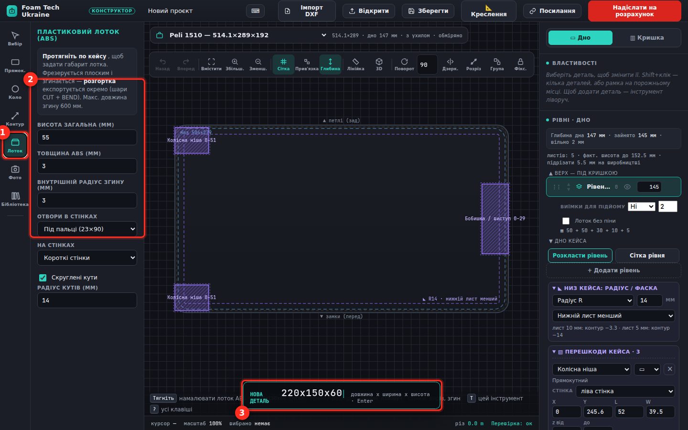This screenshot has height=430, width=688.
Task: Open the Колісна ніша obstacle type dropdown
Action: coord(591,369)
